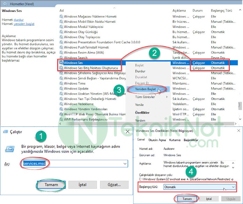The width and height of the screenshot is (243, 204).
Task: Sort by the Açıklama column header
Action: [179, 10]
